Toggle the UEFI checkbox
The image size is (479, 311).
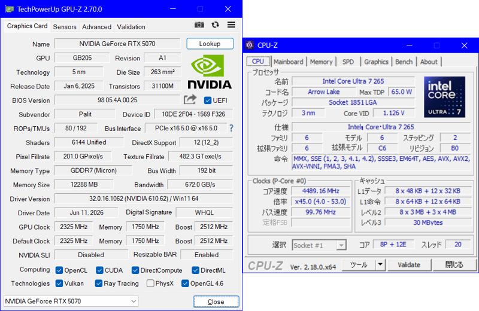[207, 100]
